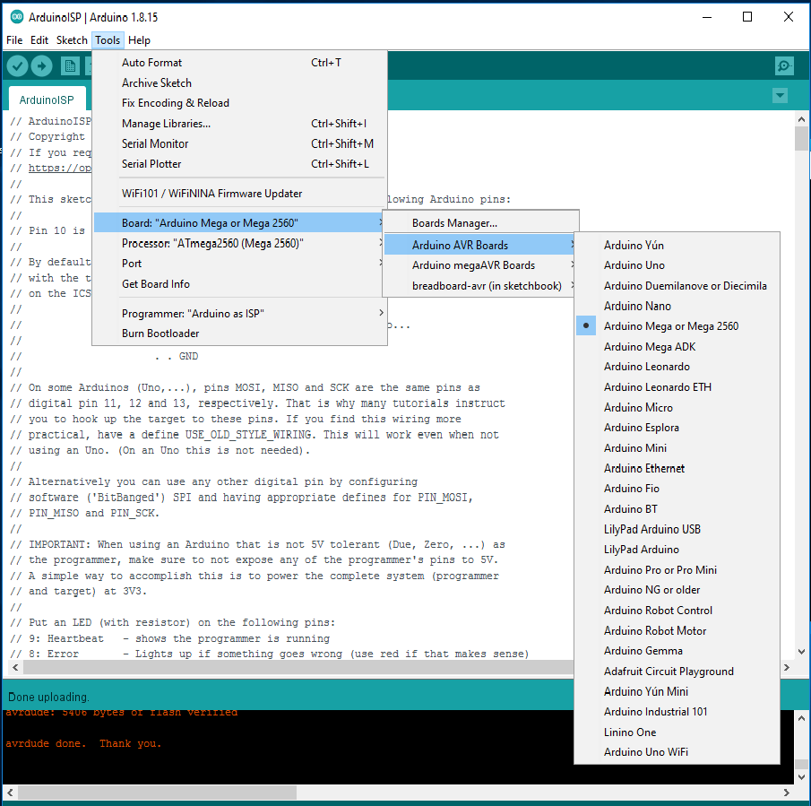Select the Arduino Yún board

pyautogui.click(x=677, y=246)
